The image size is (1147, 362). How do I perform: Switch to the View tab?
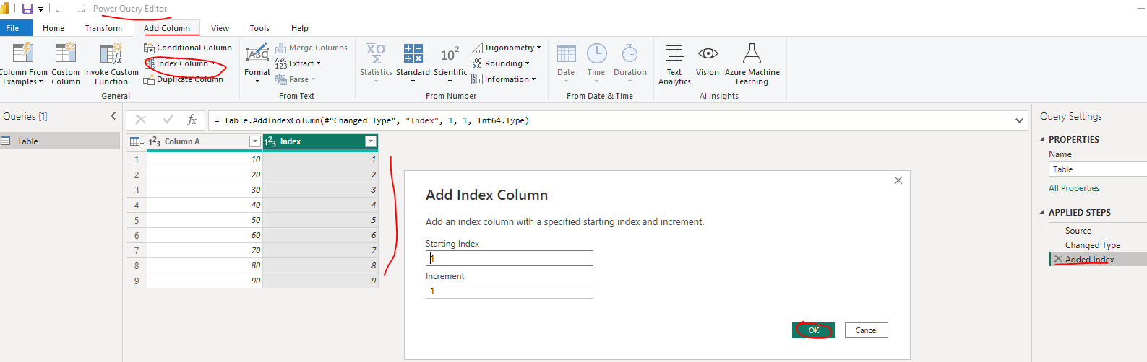point(220,28)
